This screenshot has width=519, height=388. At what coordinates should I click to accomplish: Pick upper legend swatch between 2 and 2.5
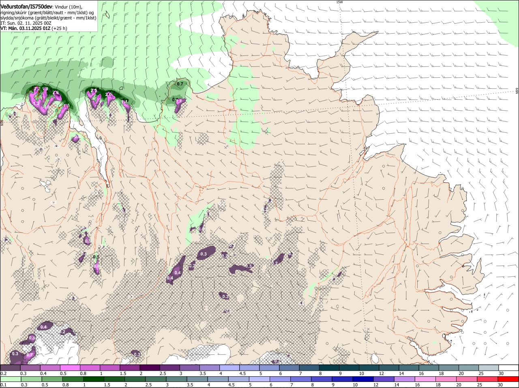[150, 368]
